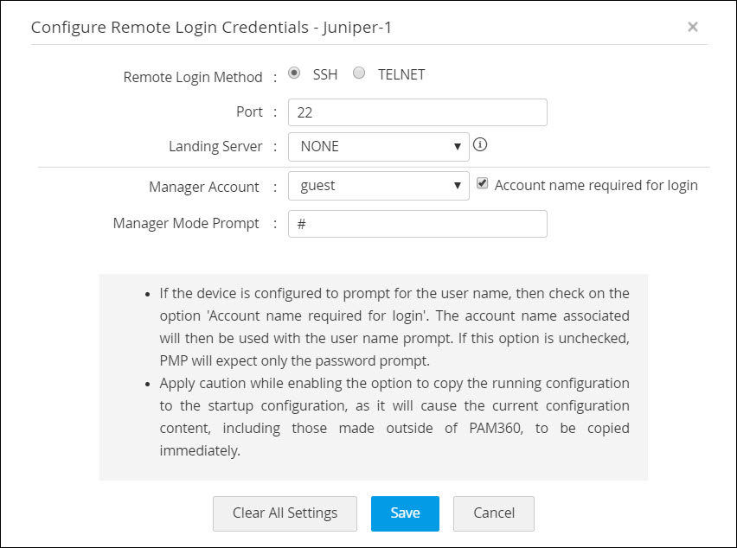Open the Landing Server dropdown showing NONE
The height and width of the screenshot is (548, 737).
pyautogui.click(x=378, y=147)
